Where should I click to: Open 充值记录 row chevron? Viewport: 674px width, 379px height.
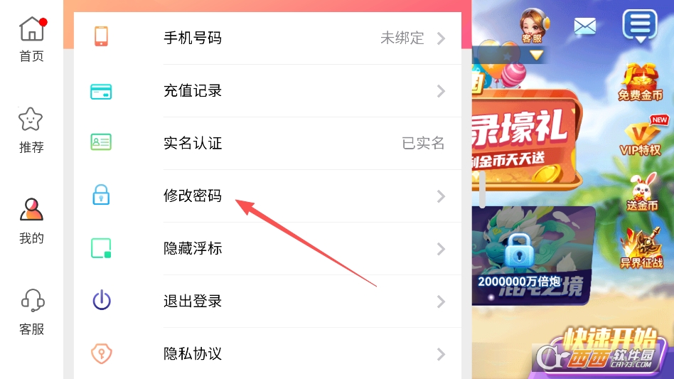441,91
